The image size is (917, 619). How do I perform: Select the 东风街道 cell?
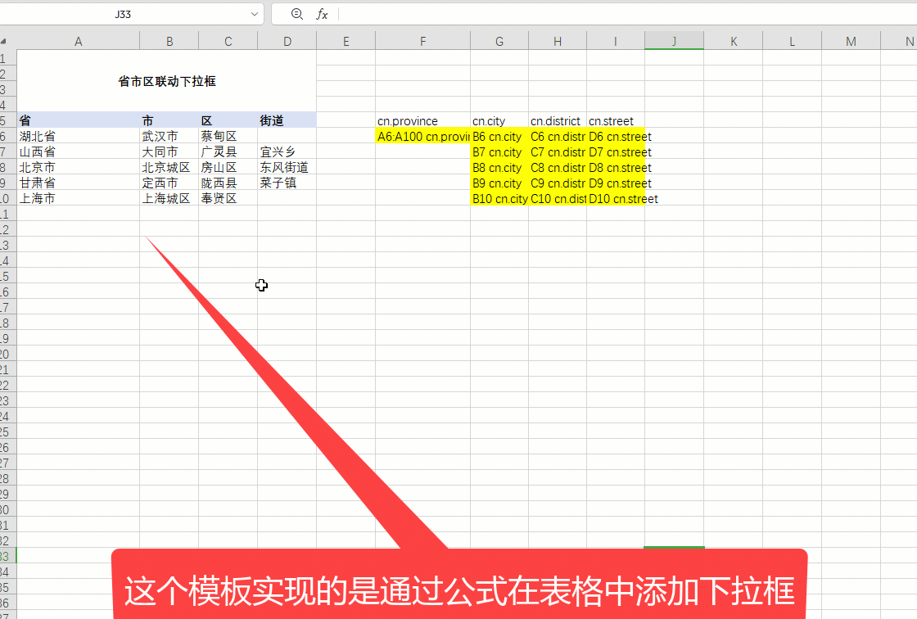[287, 167]
